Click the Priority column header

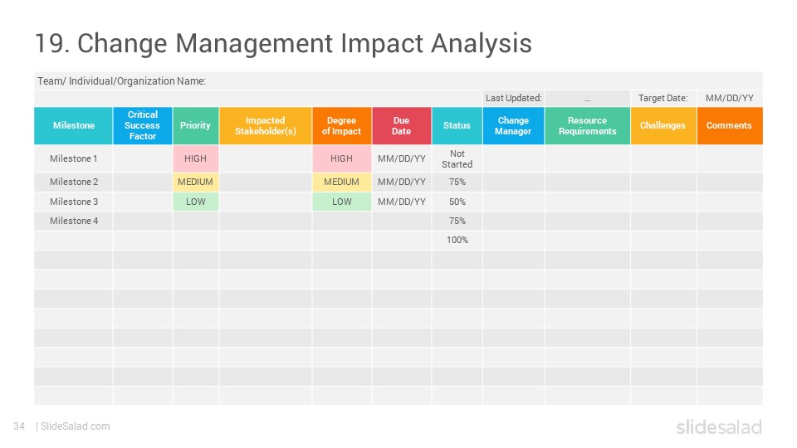pos(196,125)
